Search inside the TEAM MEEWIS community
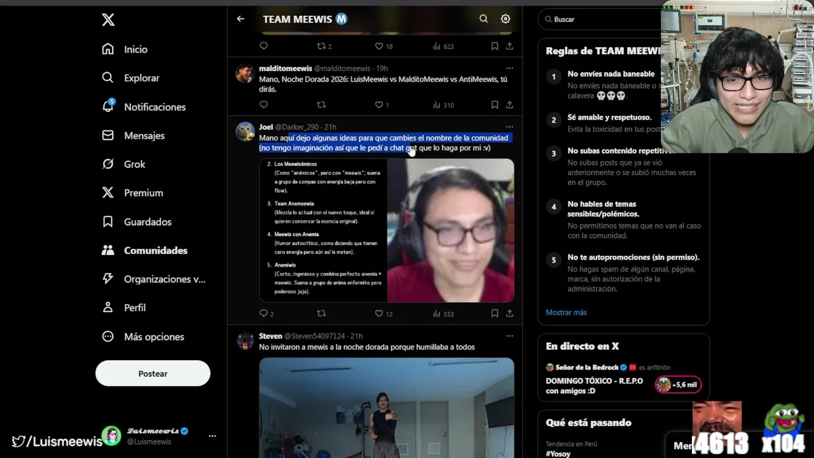814x458 pixels. pos(483,19)
